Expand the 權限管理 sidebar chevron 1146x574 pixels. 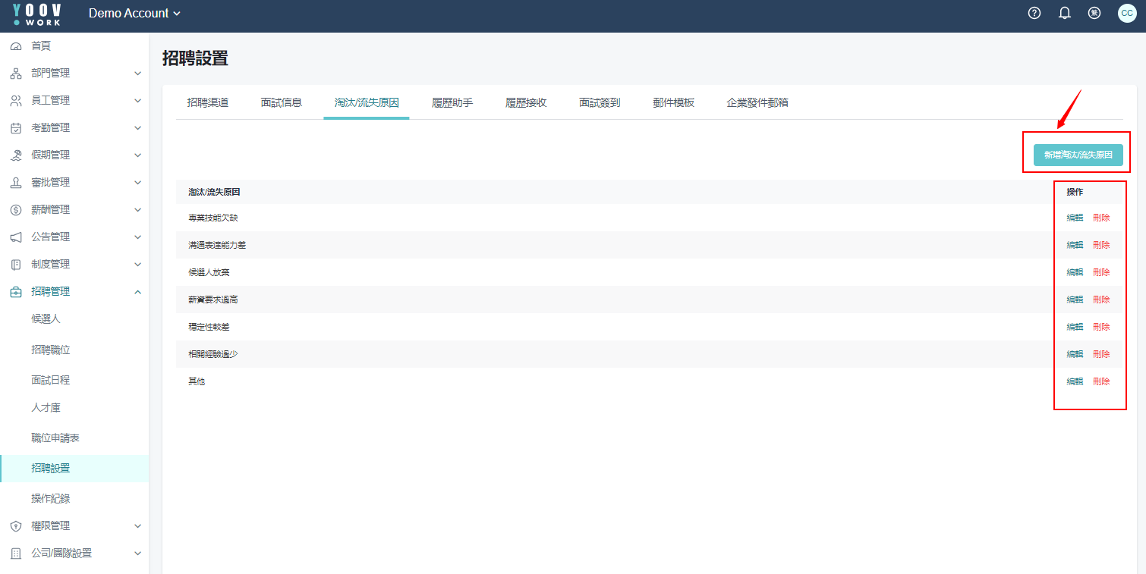pyautogui.click(x=137, y=525)
